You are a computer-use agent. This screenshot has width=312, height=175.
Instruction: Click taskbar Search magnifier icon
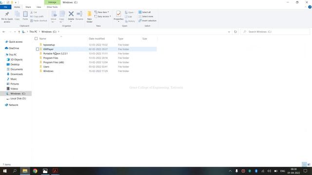coord(15,171)
